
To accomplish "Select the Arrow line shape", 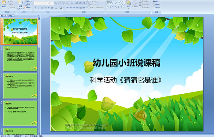I will coord(116,2).
